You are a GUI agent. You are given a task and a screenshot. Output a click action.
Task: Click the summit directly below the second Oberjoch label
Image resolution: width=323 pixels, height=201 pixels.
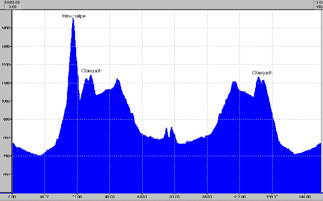tap(259, 78)
